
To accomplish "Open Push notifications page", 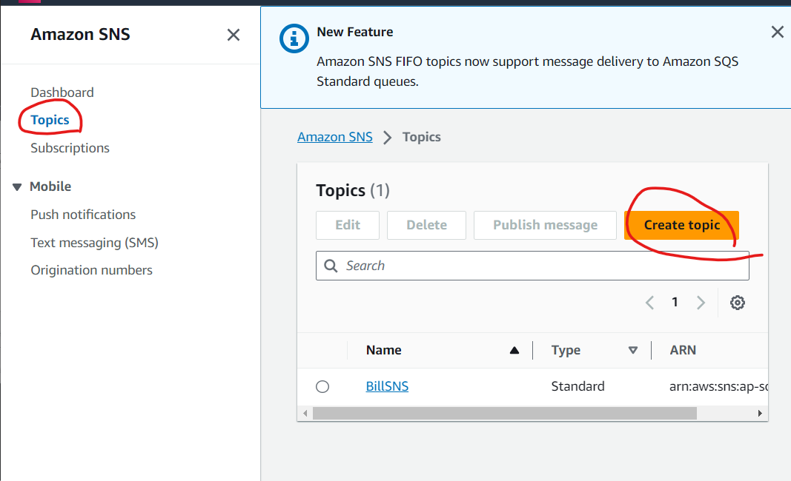I will (x=83, y=215).
